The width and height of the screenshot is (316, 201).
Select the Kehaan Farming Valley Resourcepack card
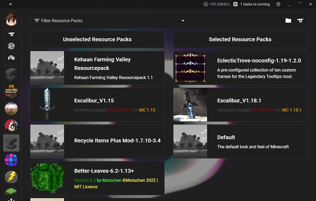point(97,68)
